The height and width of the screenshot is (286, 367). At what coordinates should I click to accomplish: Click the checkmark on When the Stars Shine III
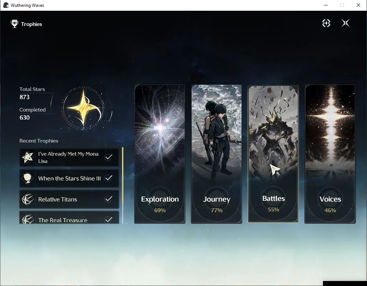tap(108, 178)
